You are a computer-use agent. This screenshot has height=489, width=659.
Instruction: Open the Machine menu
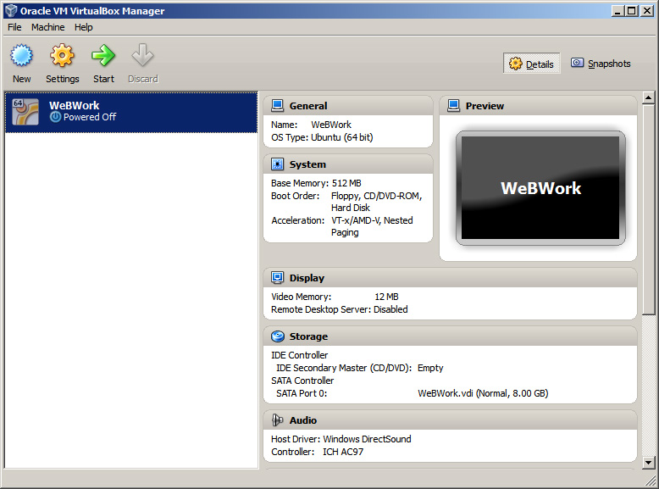pyautogui.click(x=48, y=27)
